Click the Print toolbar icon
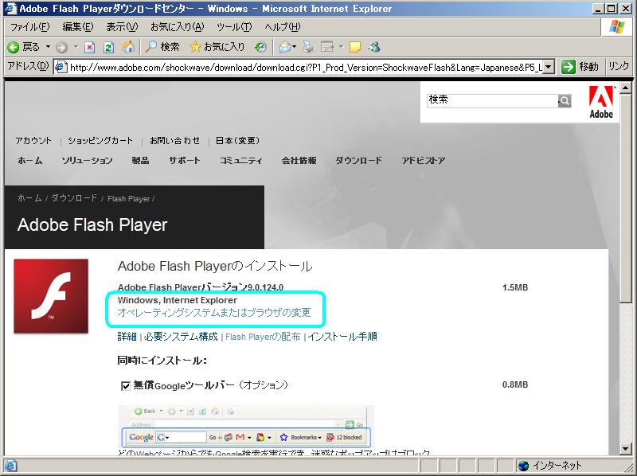 pos(308,48)
